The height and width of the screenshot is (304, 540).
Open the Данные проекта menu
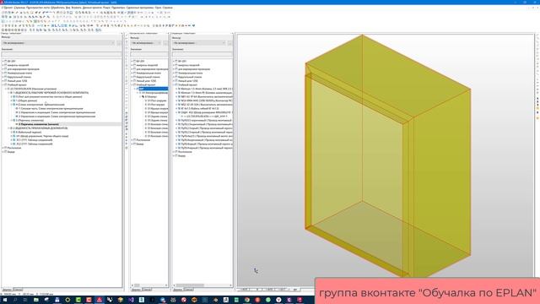pyautogui.click(x=92, y=8)
